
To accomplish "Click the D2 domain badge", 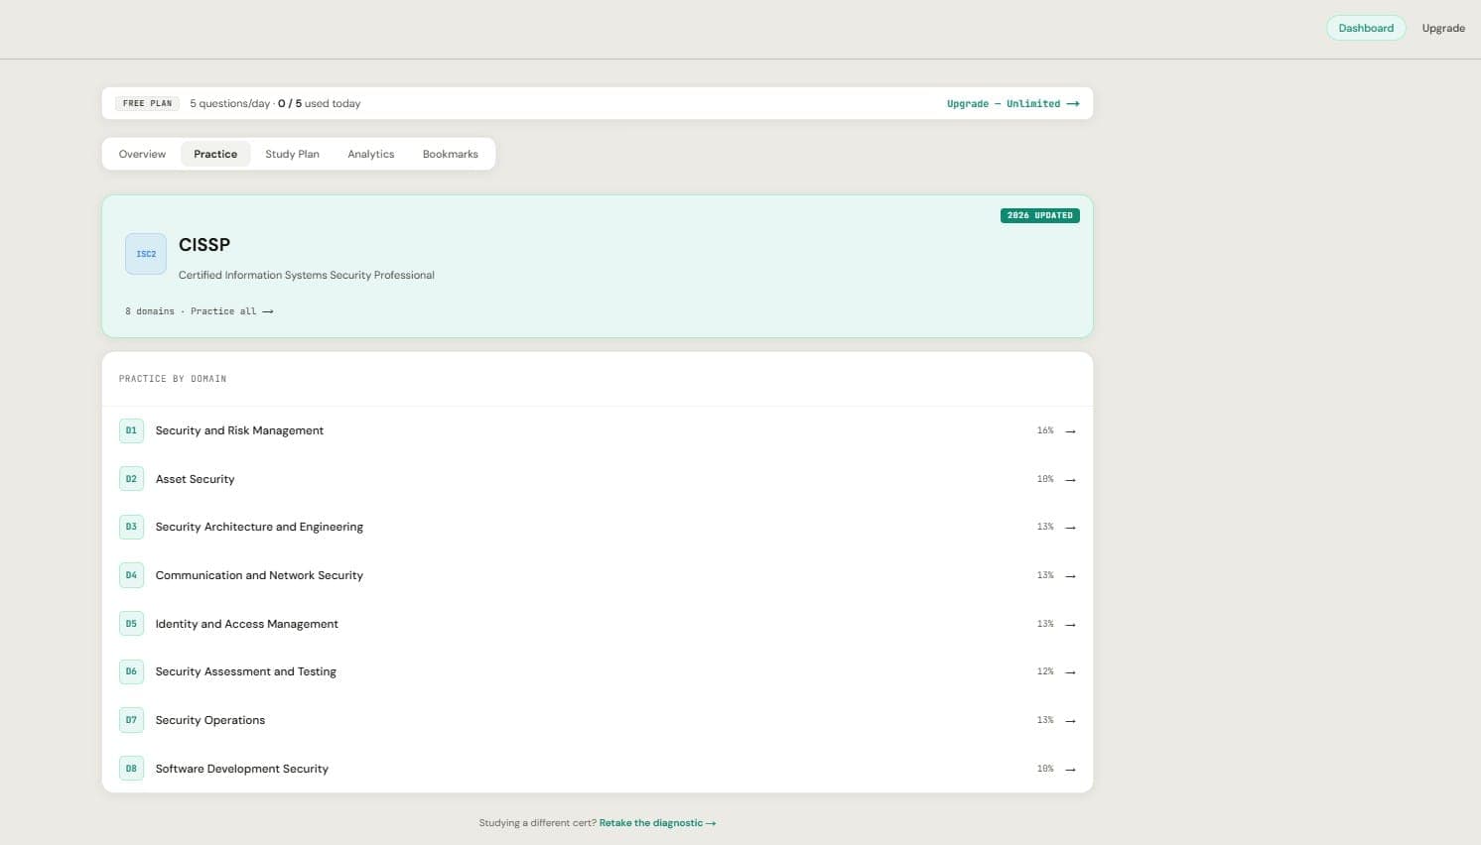I will pyautogui.click(x=131, y=479).
